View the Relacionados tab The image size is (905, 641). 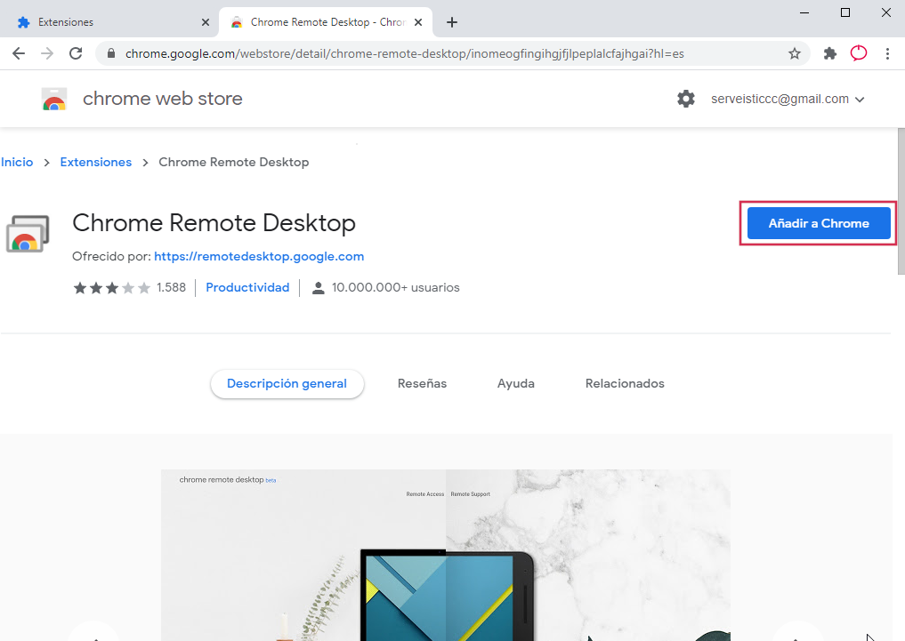point(625,383)
